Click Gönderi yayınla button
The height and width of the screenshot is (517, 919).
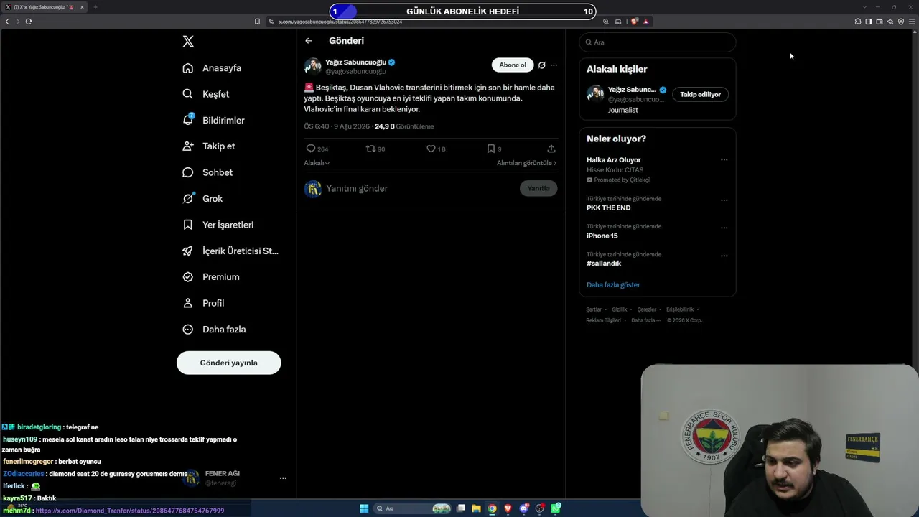coord(228,363)
